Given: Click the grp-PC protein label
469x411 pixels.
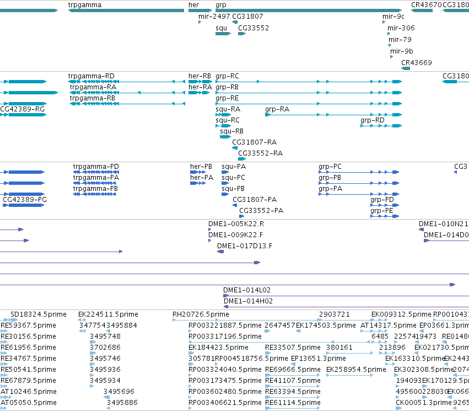Looking at the screenshot, I should (x=330, y=167).
